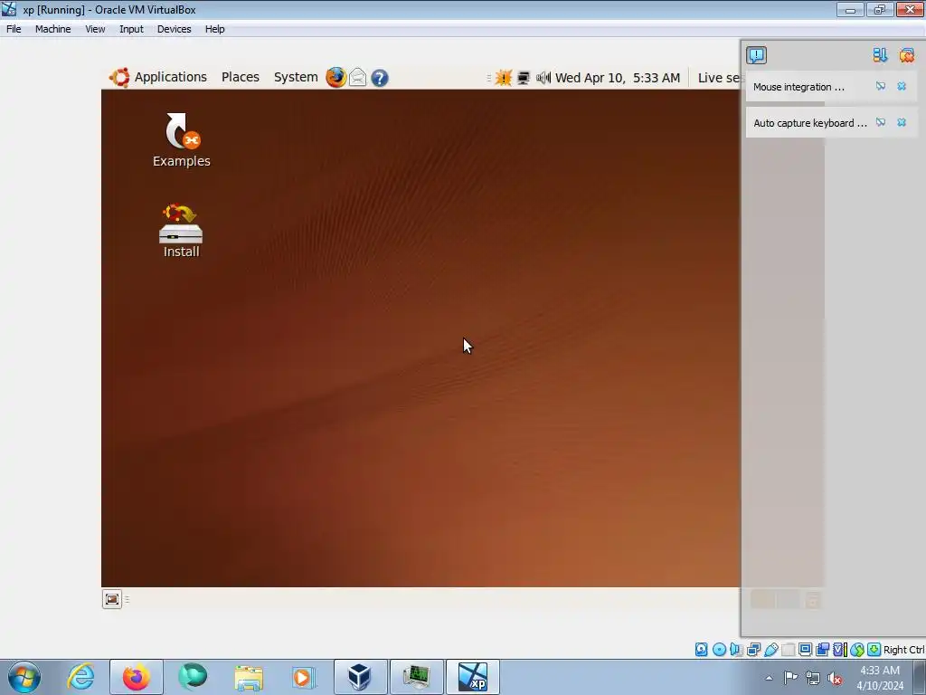Open Internet Explorer from the taskbar
Image resolution: width=926 pixels, height=695 pixels.
(80, 677)
